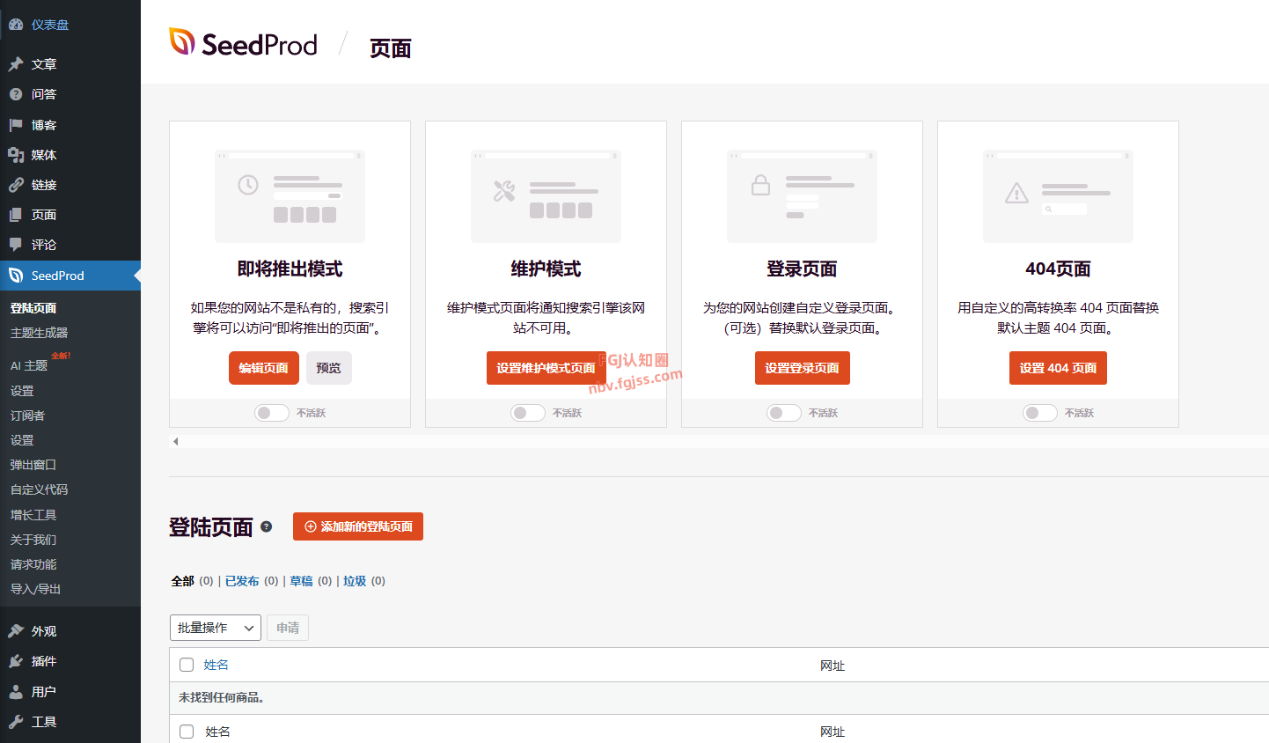This screenshot has height=743, width=1269.
Task: Click the SeedProd leaf icon in sidebar
Action: [16, 276]
